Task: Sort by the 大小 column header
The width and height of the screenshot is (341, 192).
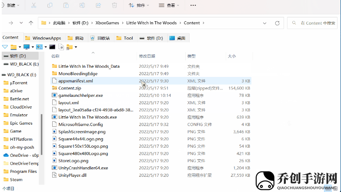Action: [231, 56]
